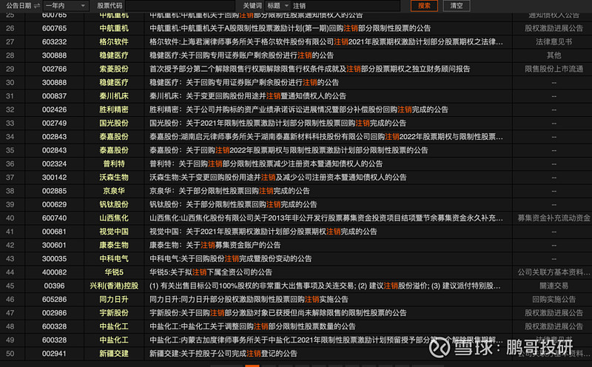Click stock code 00396

click(54, 286)
